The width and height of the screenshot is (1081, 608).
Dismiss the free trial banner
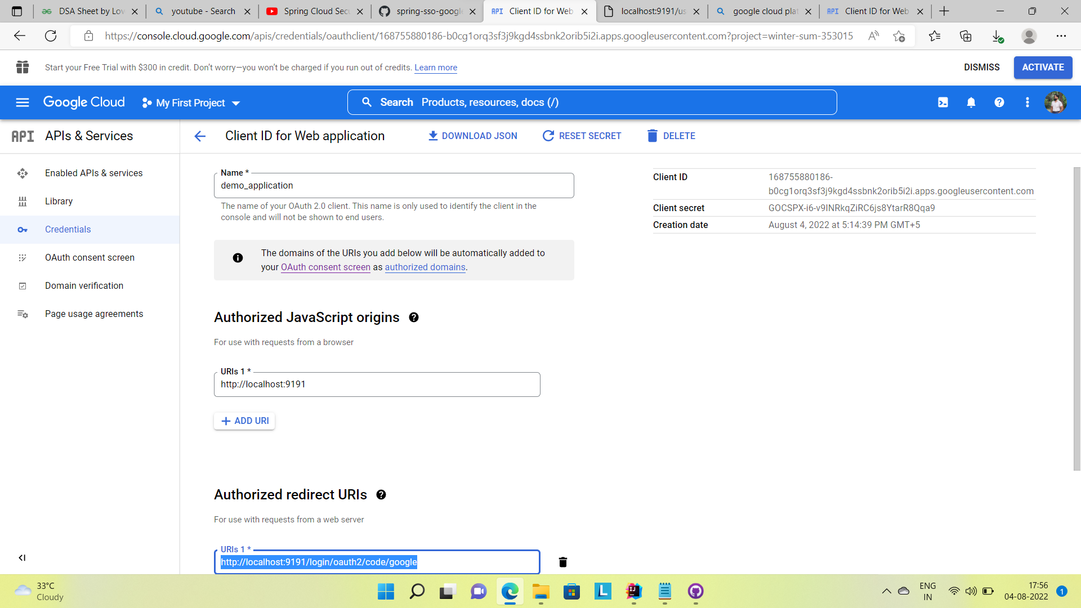pos(981,68)
